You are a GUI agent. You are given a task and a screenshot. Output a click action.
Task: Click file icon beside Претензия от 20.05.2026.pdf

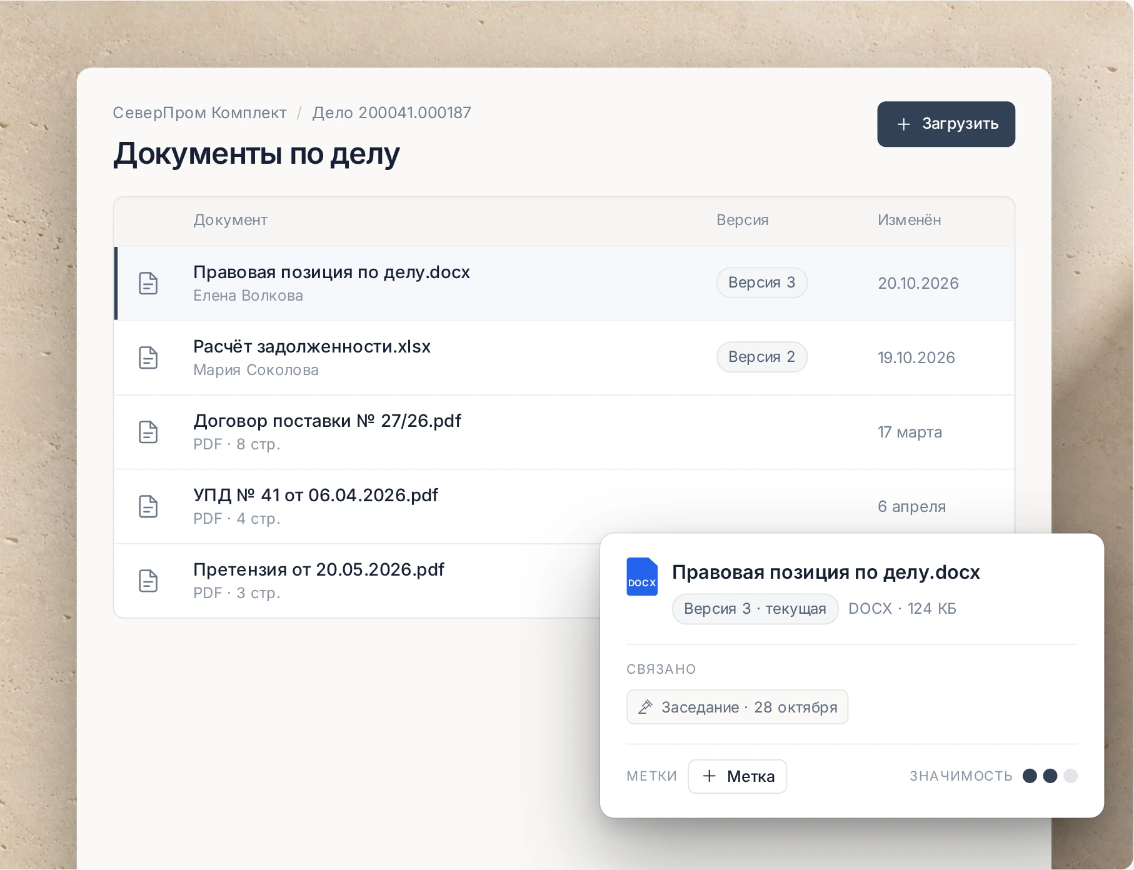point(148,581)
